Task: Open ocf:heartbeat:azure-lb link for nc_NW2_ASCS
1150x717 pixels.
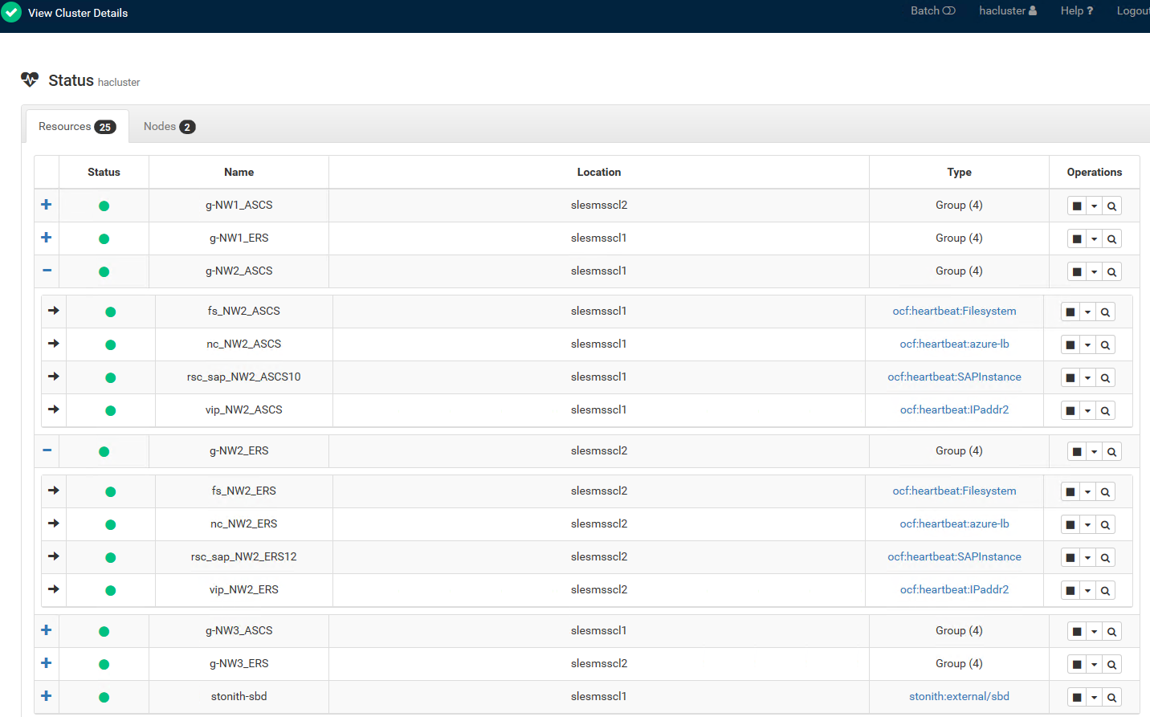Action: click(954, 344)
